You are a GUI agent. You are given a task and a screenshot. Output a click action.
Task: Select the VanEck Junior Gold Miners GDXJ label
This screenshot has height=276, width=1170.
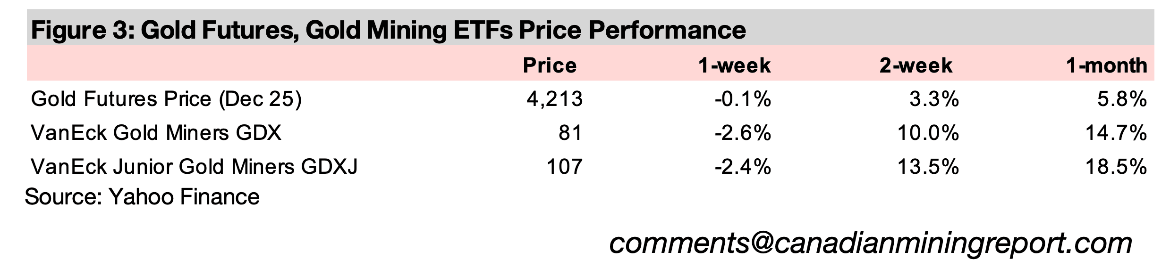click(x=194, y=167)
